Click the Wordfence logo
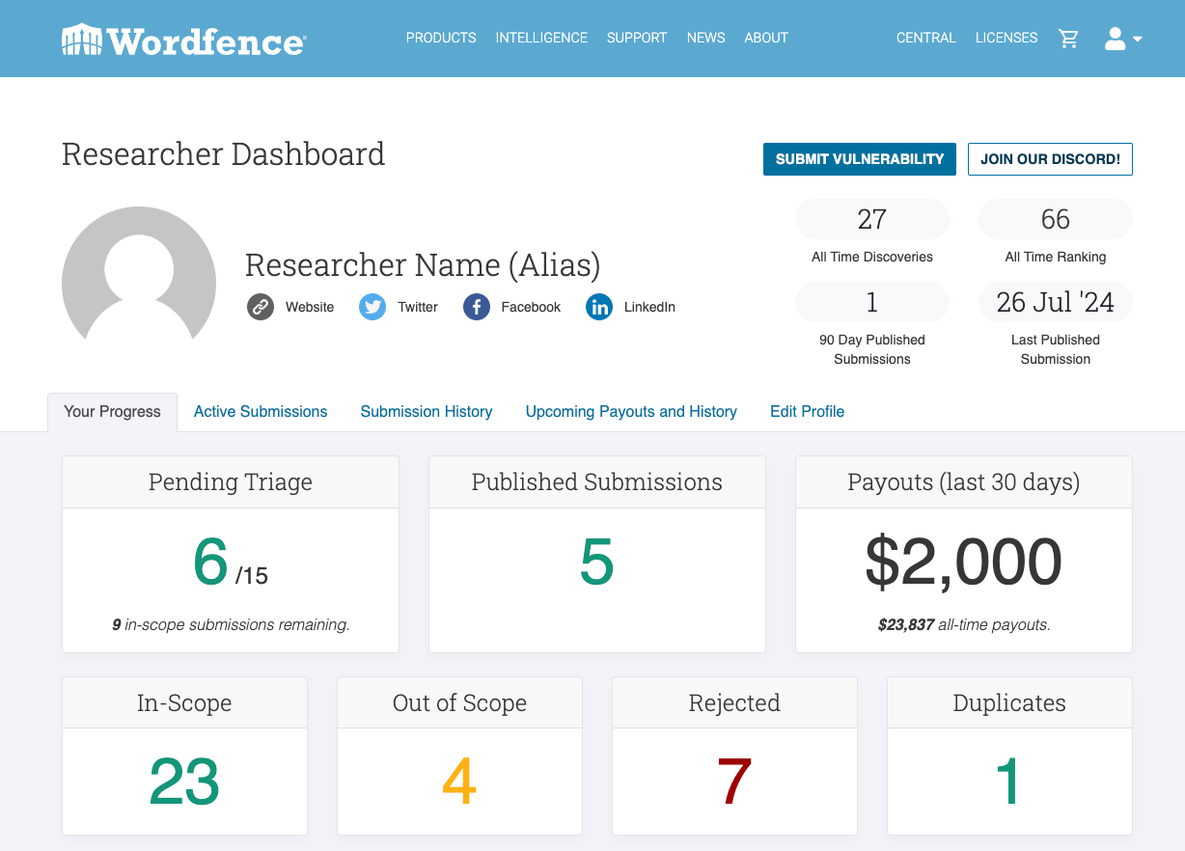 (183, 38)
